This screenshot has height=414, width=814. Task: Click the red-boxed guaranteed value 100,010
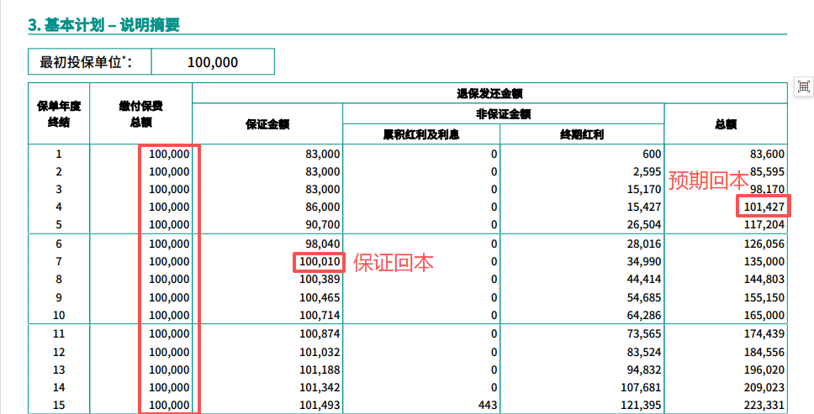[x=319, y=262]
